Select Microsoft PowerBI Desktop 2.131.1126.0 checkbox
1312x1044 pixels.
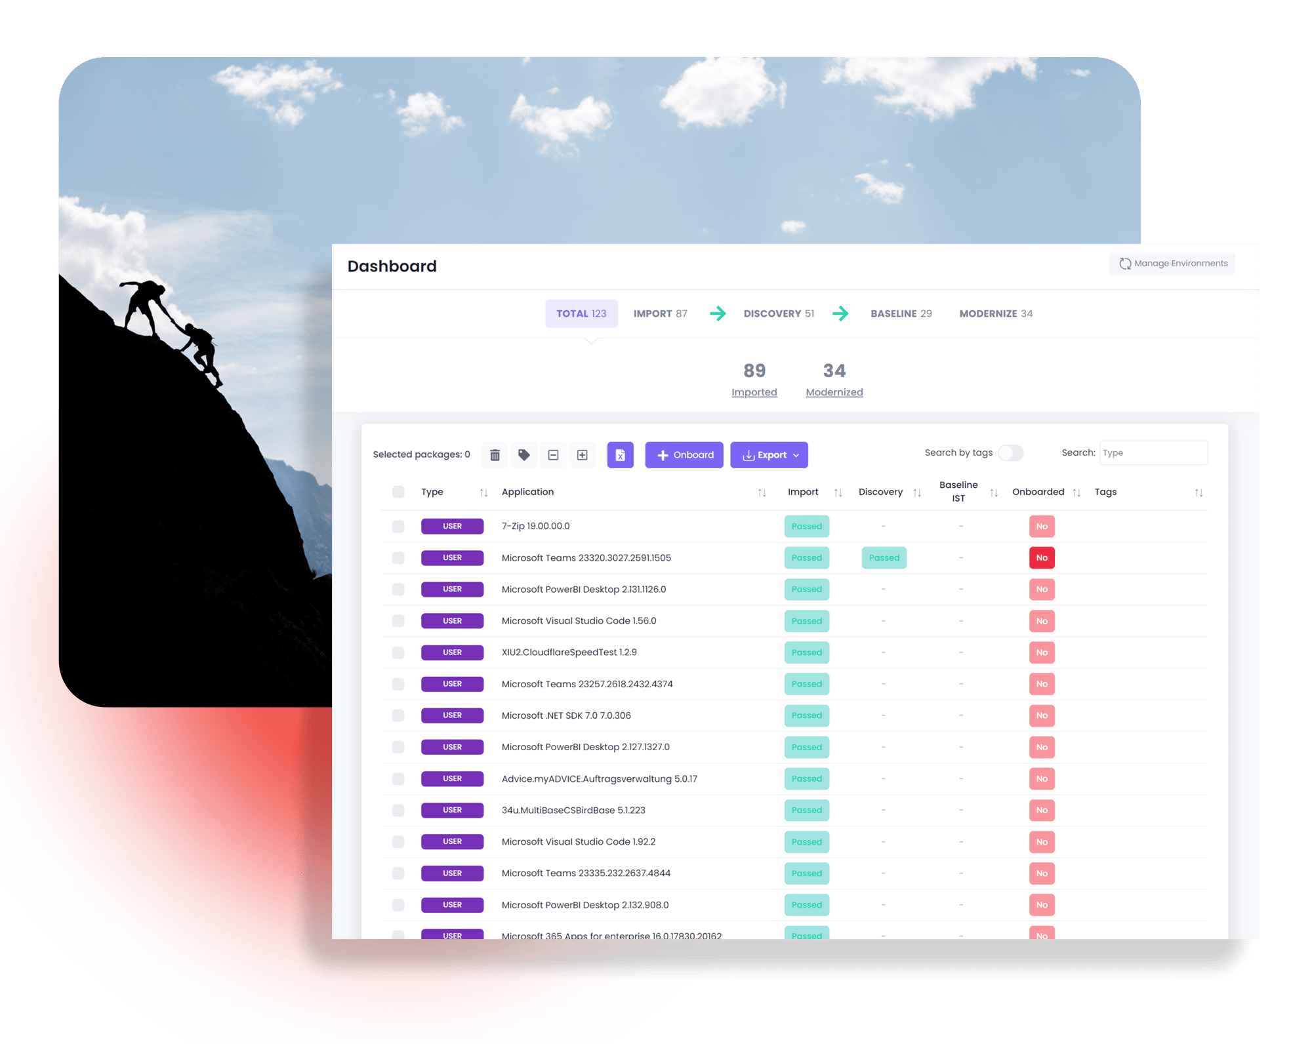click(x=398, y=589)
